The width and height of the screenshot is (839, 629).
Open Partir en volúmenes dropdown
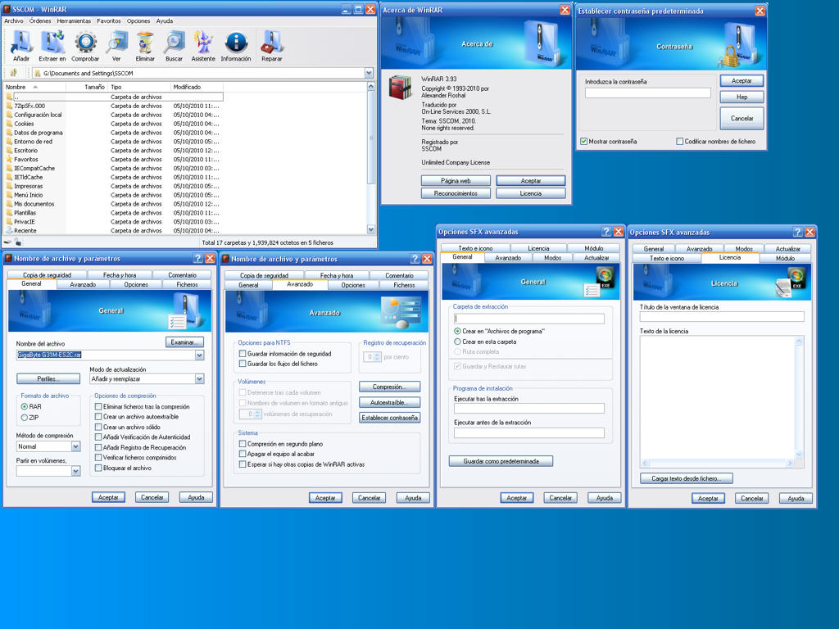75,471
